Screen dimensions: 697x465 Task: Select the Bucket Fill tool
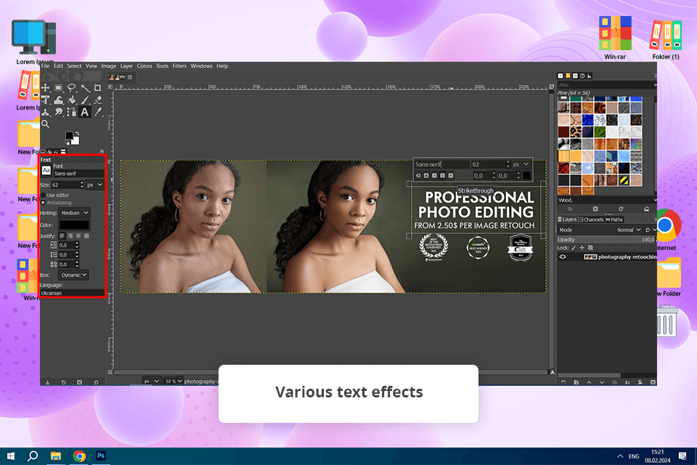pos(72,100)
